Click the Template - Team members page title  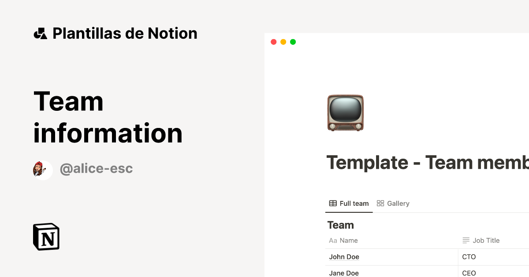pyautogui.click(x=423, y=163)
